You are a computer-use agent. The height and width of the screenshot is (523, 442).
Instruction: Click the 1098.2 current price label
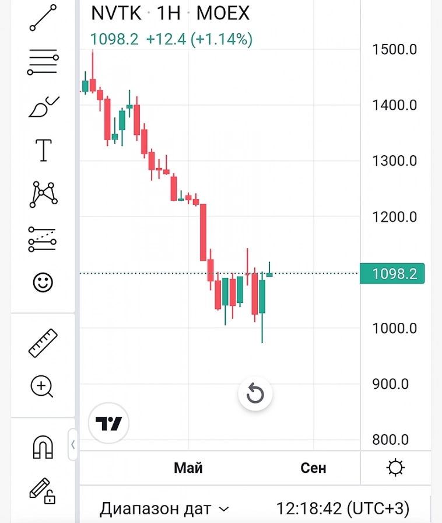(x=392, y=273)
